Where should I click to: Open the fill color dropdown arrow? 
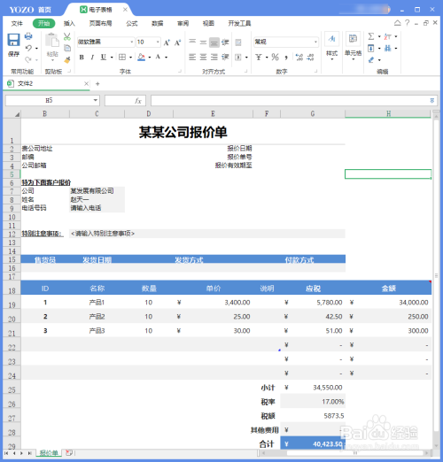[x=150, y=58]
